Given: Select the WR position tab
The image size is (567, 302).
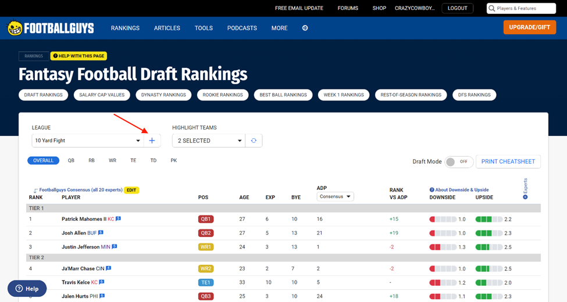Looking at the screenshot, I should (112, 160).
